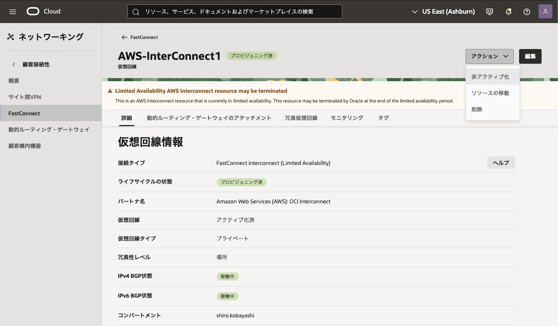Click the IPv4 BGP状態 稼働中 badge

pyautogui.click(x=227, y=276)
